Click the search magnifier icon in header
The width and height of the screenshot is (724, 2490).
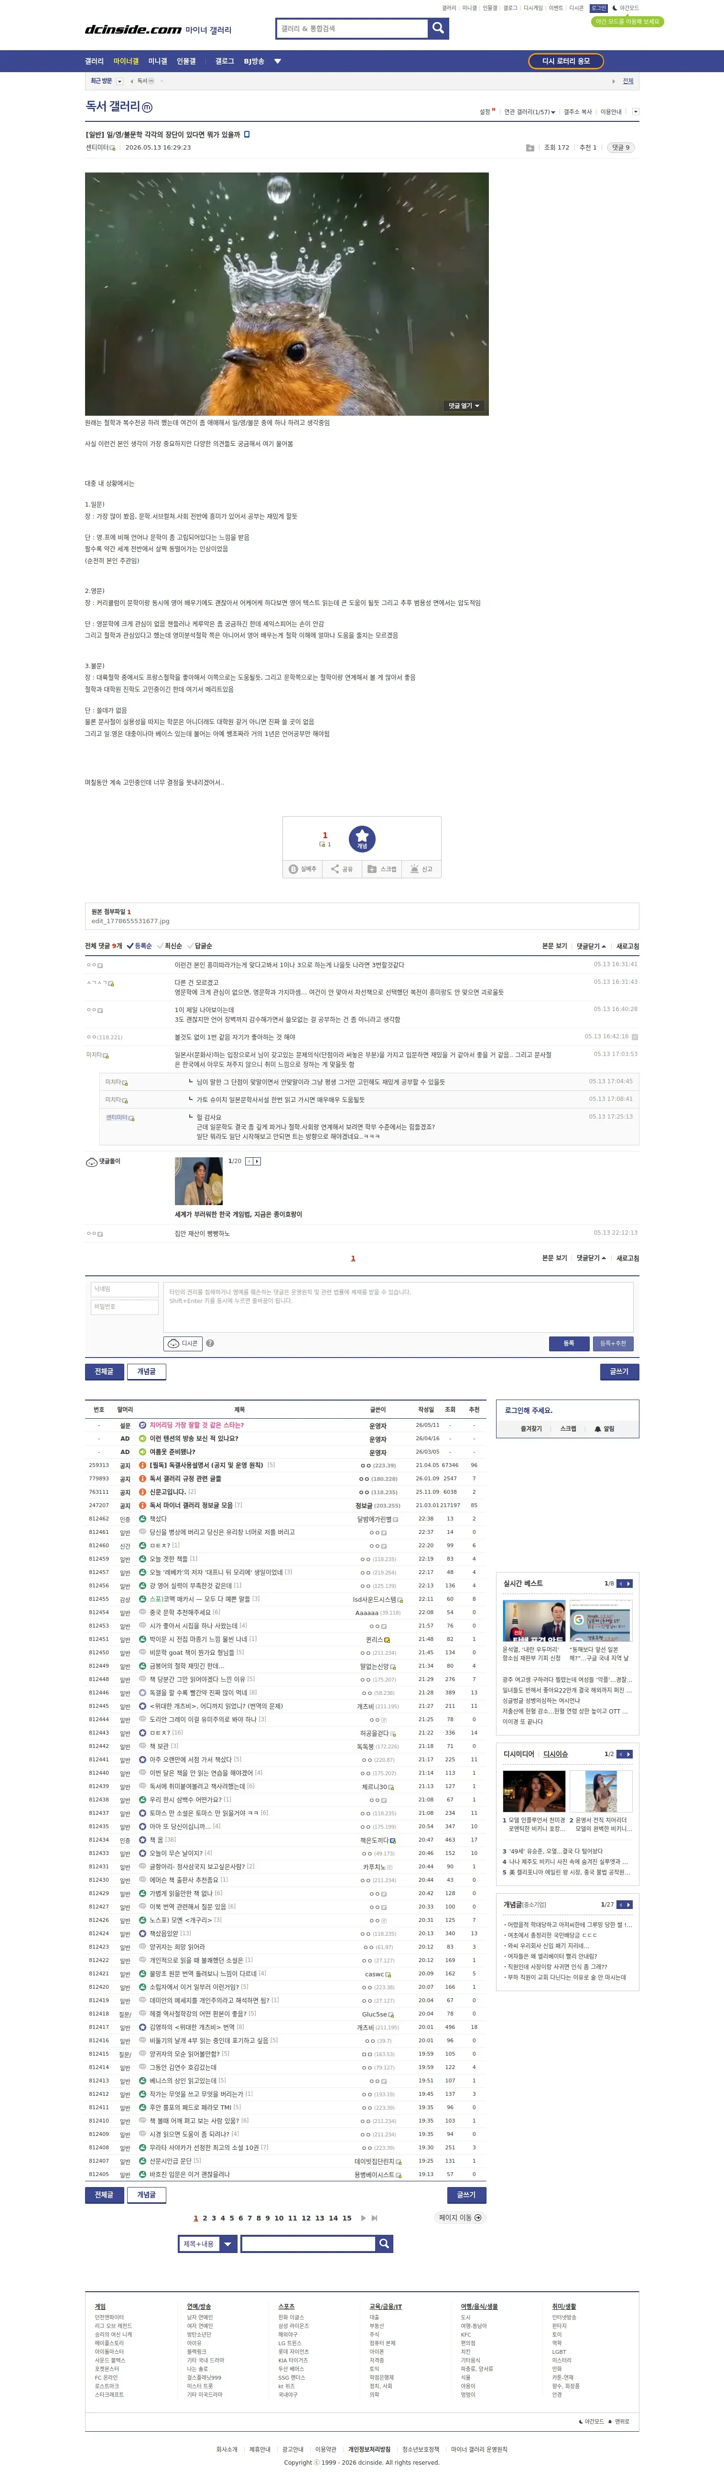point(439,28)
